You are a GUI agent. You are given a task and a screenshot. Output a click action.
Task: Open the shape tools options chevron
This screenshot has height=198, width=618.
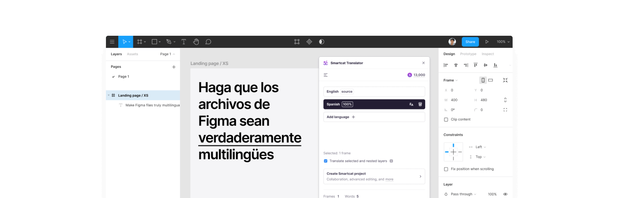(160, 42)
